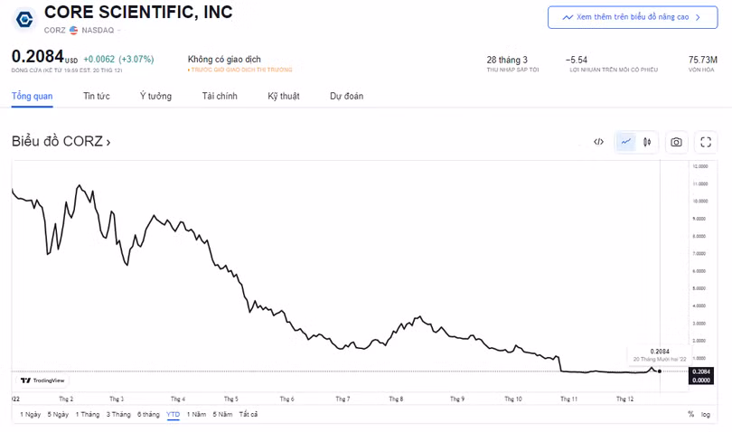Image resolution: width=732 pixels, height=432 pixels.
Task: Open the Tin tức tab
Action: [x=96, y=96]
